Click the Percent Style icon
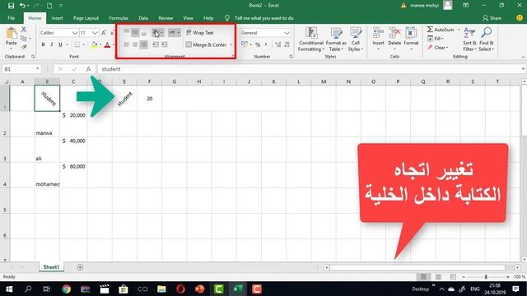Viewport: 527px width, 296px height. (x=258, y=44)
